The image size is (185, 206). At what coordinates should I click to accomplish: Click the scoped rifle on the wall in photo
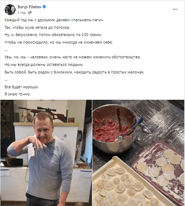pyautogui.click(x=42, y=113)
